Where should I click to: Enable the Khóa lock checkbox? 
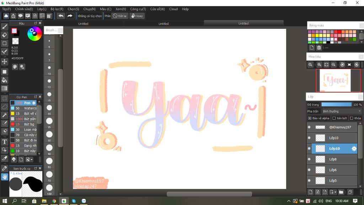(x=352, y=118)
